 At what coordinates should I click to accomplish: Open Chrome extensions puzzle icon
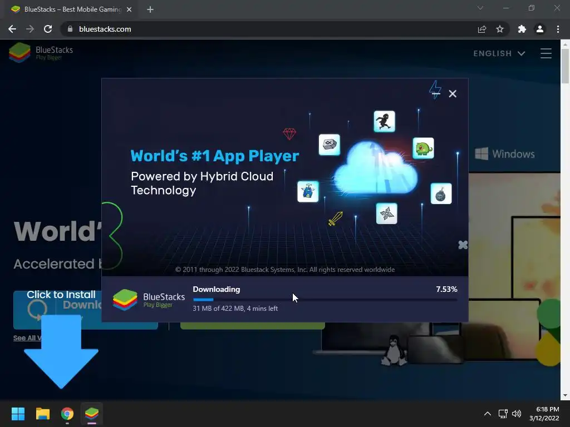point(522,29)
